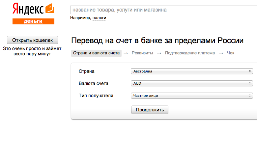Open the orange деньги link
This screenshot has height=143, width=257.
click(x=33, y=21)
